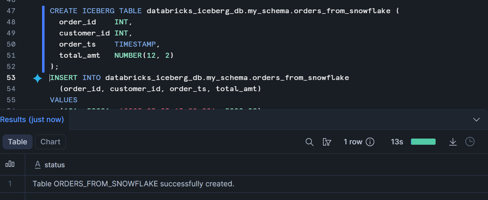Screen dimensions: 488x200
Task: Click the text type icon on status column
Action: coord(38,165)
